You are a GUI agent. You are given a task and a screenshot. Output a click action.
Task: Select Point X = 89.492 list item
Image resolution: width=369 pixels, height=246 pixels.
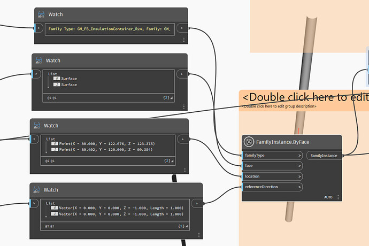point(102,150)
